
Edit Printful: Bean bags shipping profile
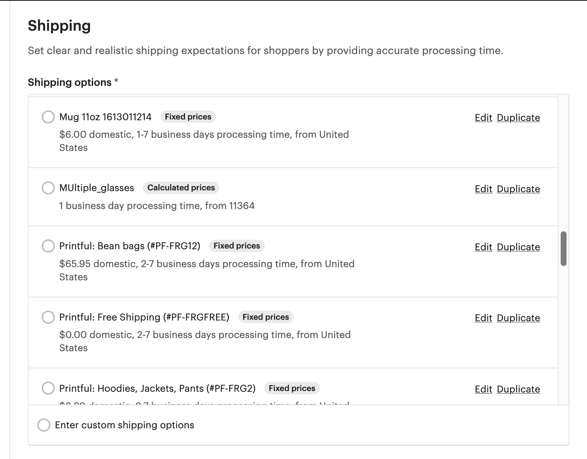[484, 247]
